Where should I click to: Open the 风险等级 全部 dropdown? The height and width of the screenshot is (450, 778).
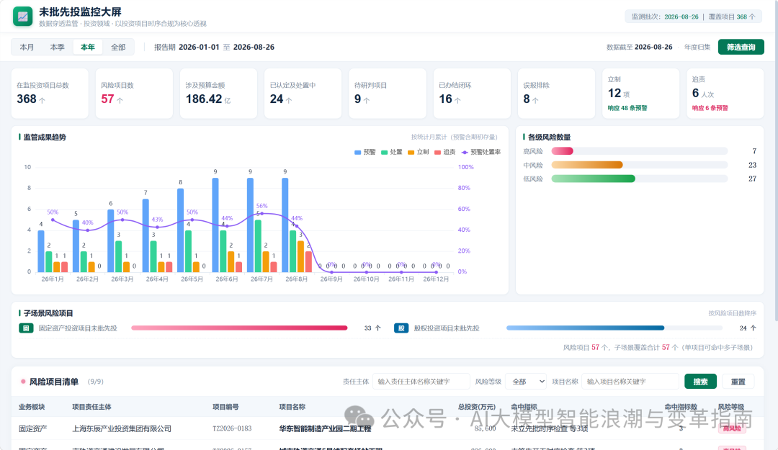pos(526,382)
